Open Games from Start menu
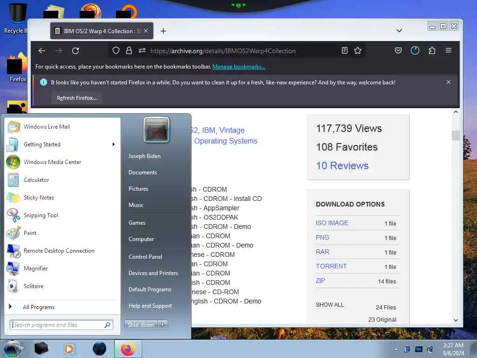The image size is (477, 358). [137, 223]
